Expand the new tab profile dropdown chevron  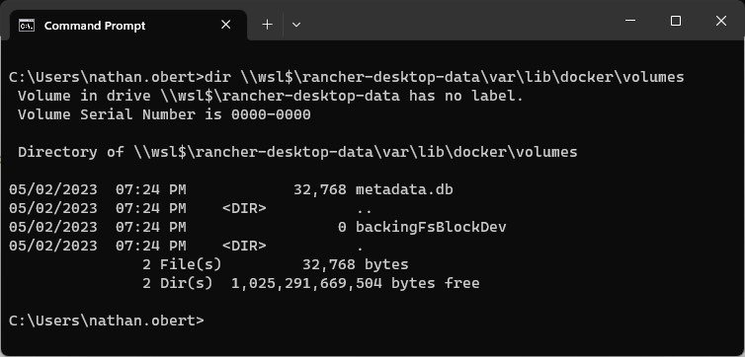296,25
